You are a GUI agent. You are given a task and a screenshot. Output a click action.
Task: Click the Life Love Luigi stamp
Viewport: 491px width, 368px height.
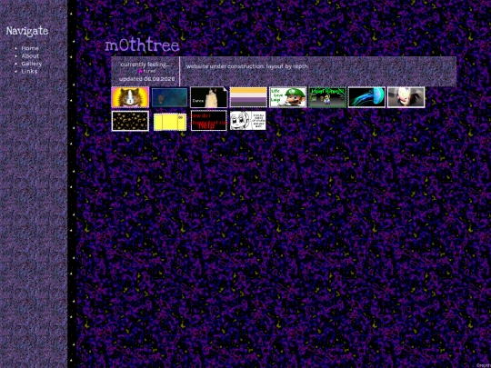(x=287, y=97)
